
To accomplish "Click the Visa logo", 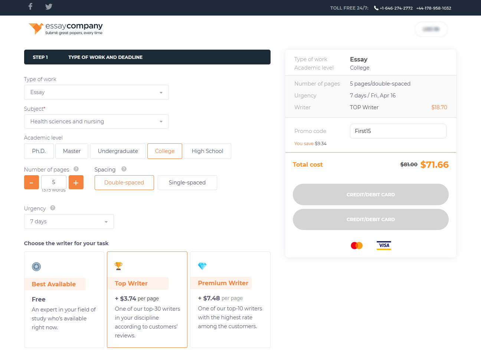I will pyautogui.click(x=384, y=245).
